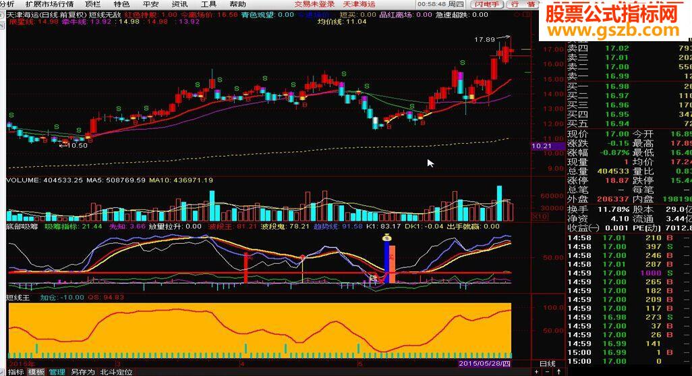Click the 趋势线: 91.58 value
Image resolution: width=692 pixels, height=376 pixels.
coord(338,227)
